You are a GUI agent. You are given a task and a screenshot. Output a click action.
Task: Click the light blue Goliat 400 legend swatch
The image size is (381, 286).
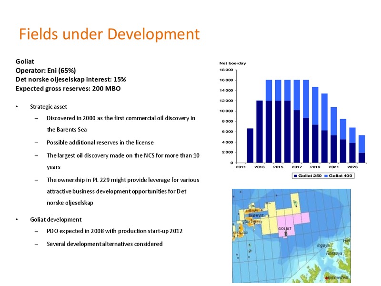point(326,176)
